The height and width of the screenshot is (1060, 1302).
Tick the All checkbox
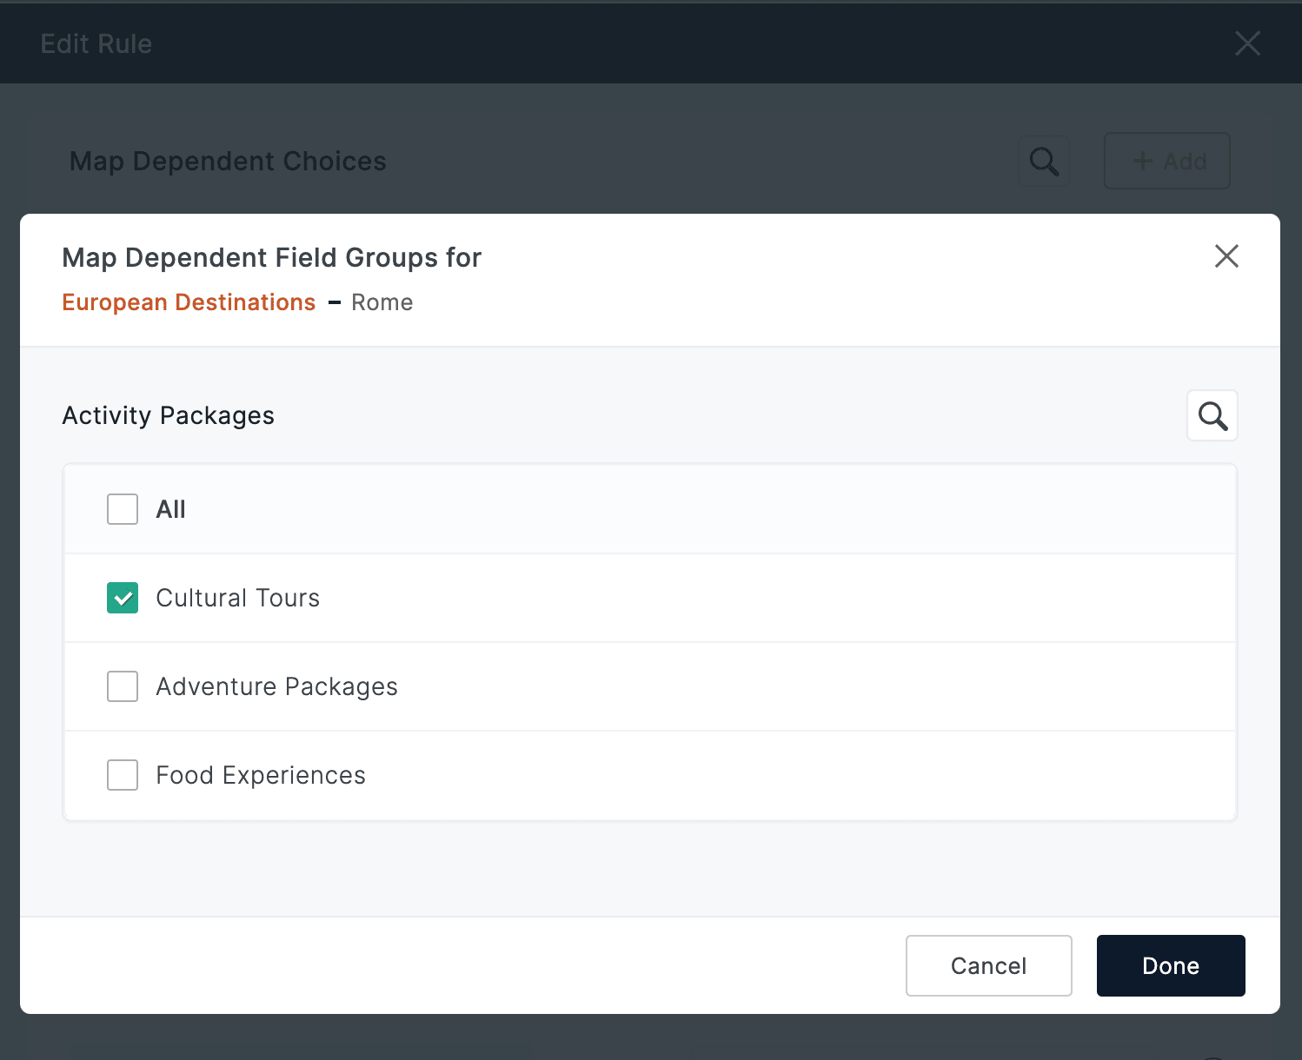[123, 509]
